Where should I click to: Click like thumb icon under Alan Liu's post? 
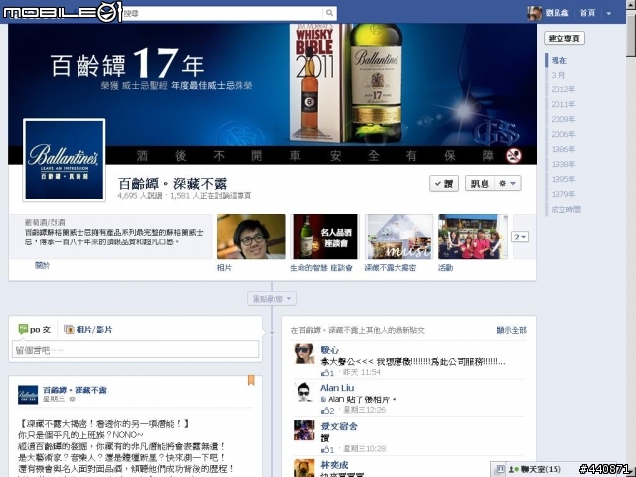325,410
